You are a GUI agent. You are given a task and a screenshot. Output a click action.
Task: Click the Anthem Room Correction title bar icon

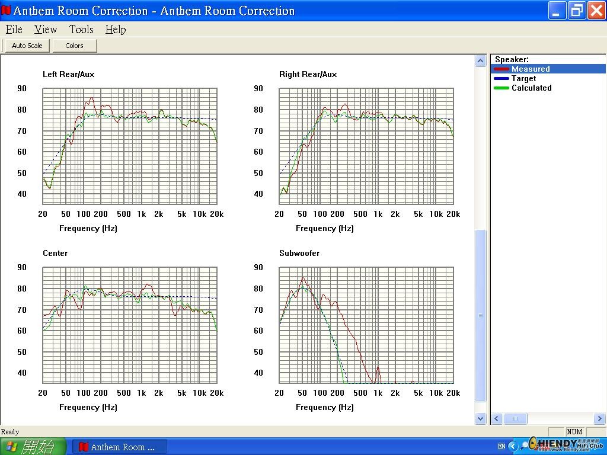coord(6,11)
